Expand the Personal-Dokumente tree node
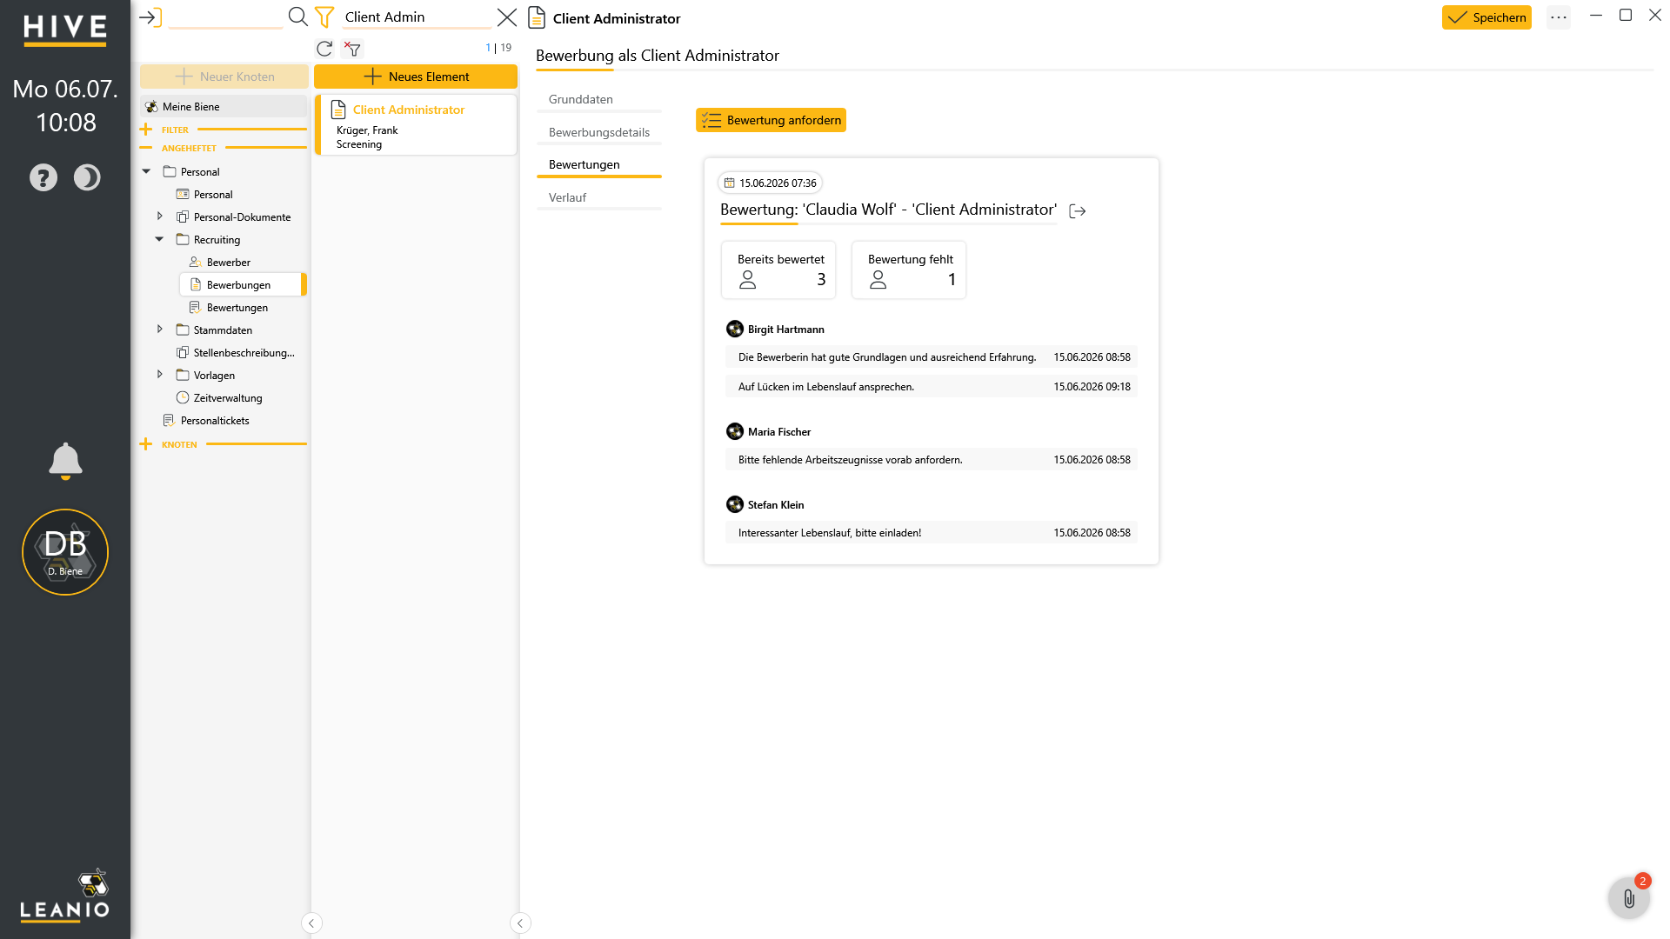The width and height of the screenshot is (1670, 939). tap(159, 216)
